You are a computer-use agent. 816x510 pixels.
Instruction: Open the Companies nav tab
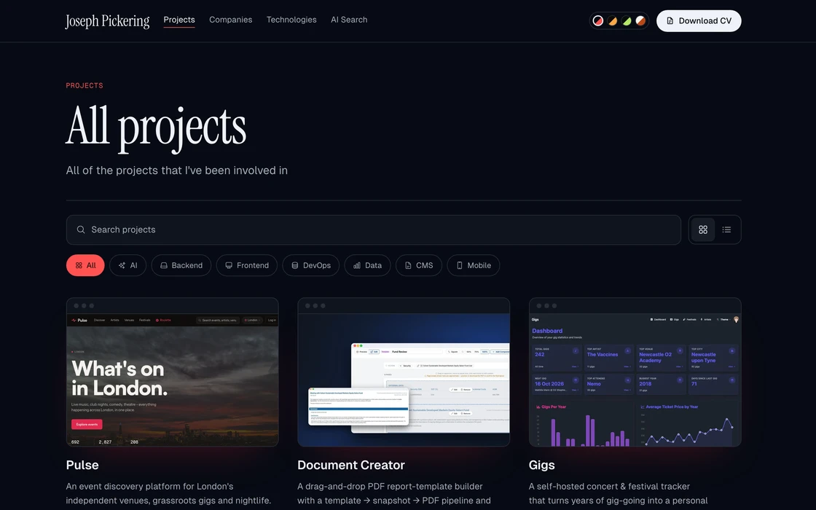coord(230,20)
